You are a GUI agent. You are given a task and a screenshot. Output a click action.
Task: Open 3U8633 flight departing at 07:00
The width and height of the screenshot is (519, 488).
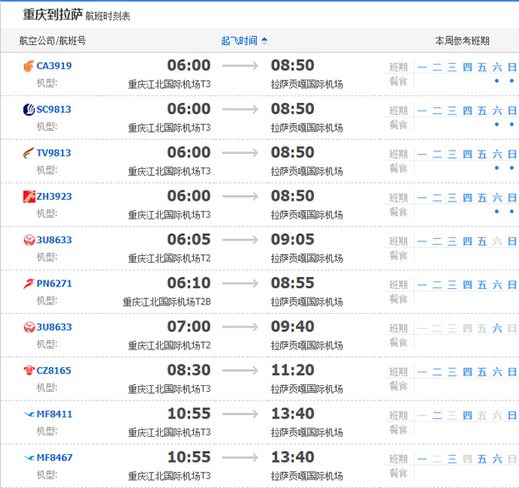tap(54, 327)
